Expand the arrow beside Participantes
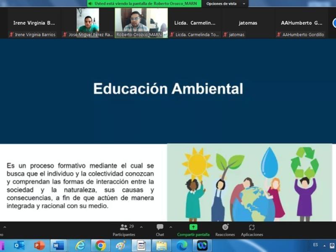336x252 pixels. tap(141, 227)
